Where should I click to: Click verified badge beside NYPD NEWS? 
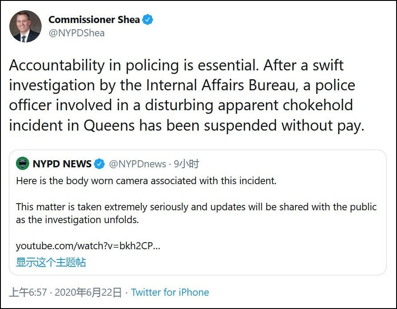click(x=100, y=164)
